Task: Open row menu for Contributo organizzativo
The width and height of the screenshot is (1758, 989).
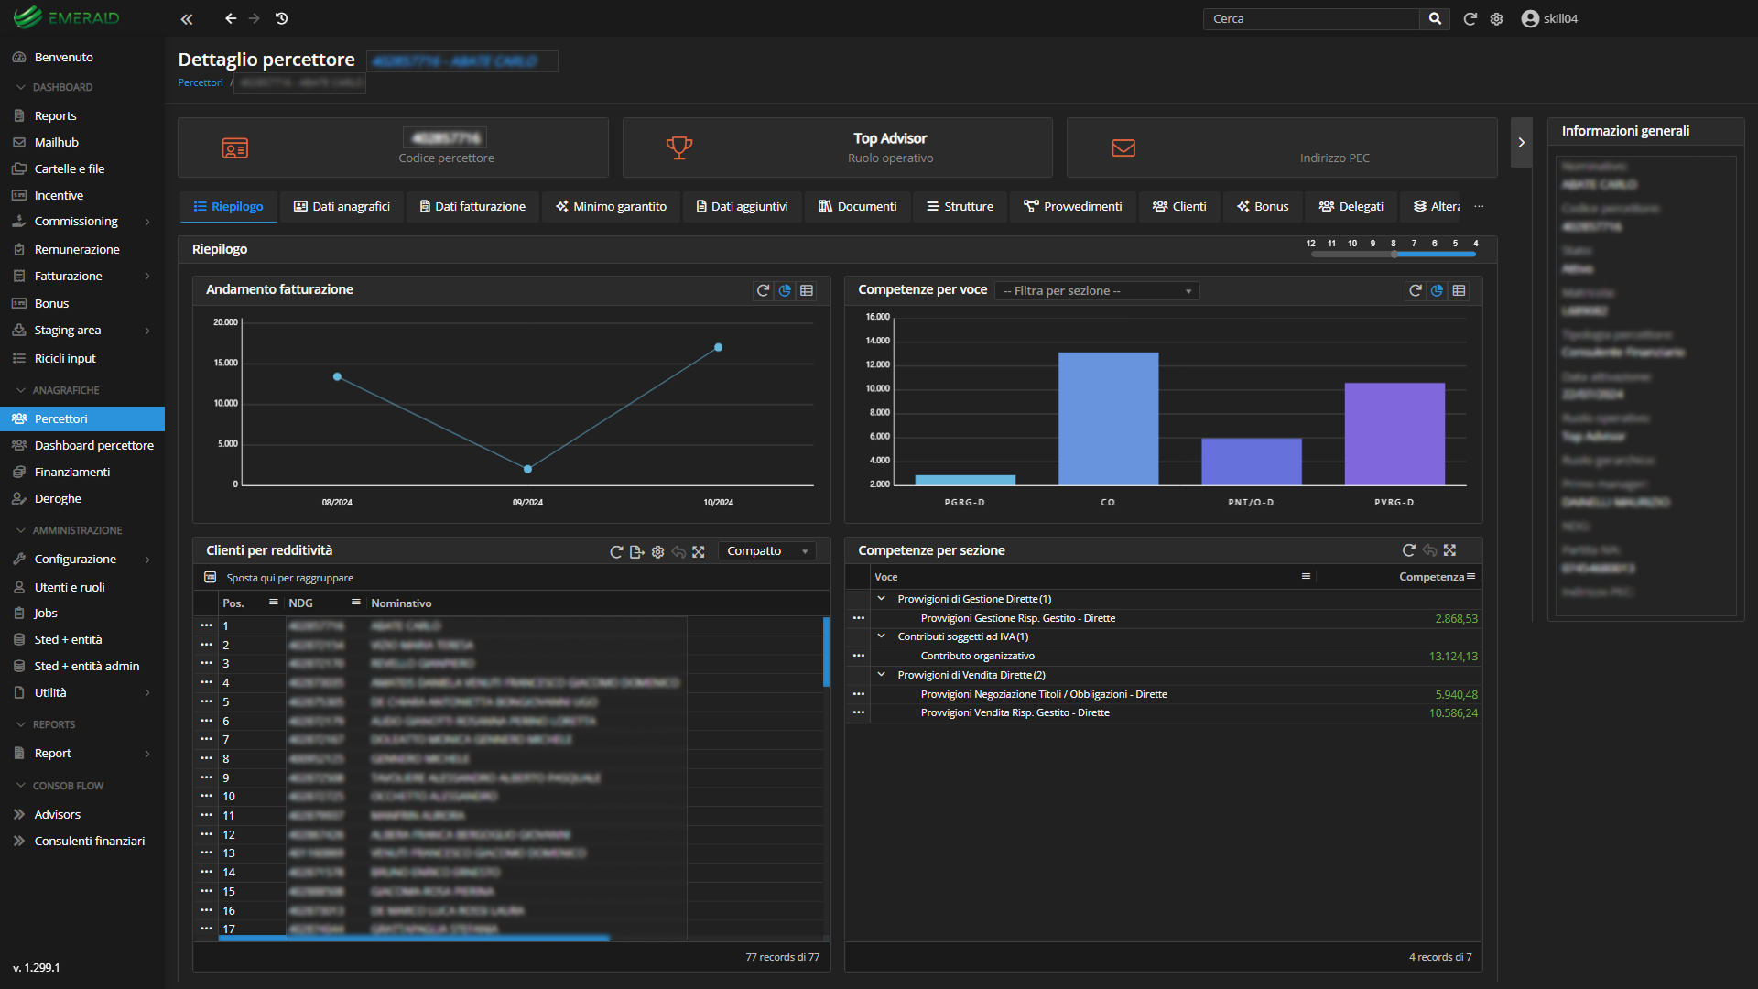Action: point(858,656)
